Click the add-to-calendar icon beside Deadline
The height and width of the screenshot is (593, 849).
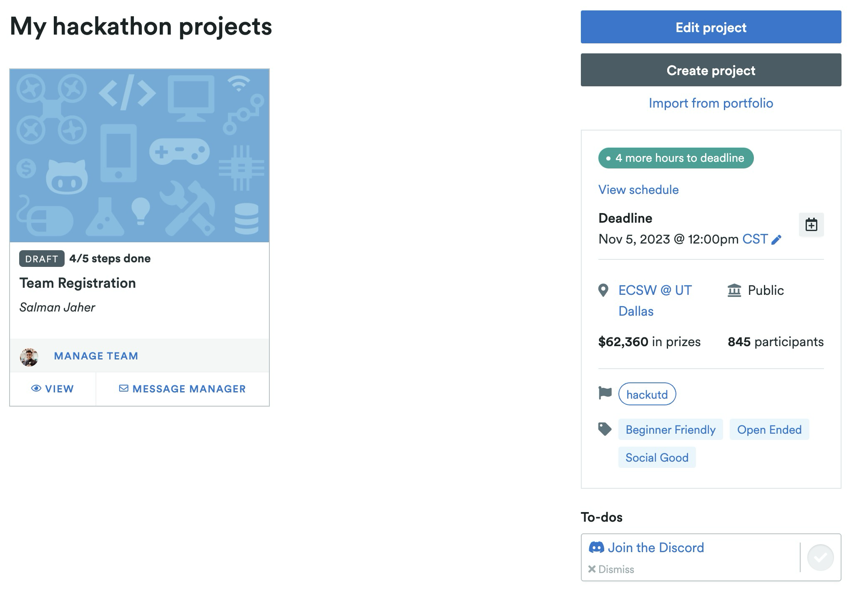coord(811,225)
